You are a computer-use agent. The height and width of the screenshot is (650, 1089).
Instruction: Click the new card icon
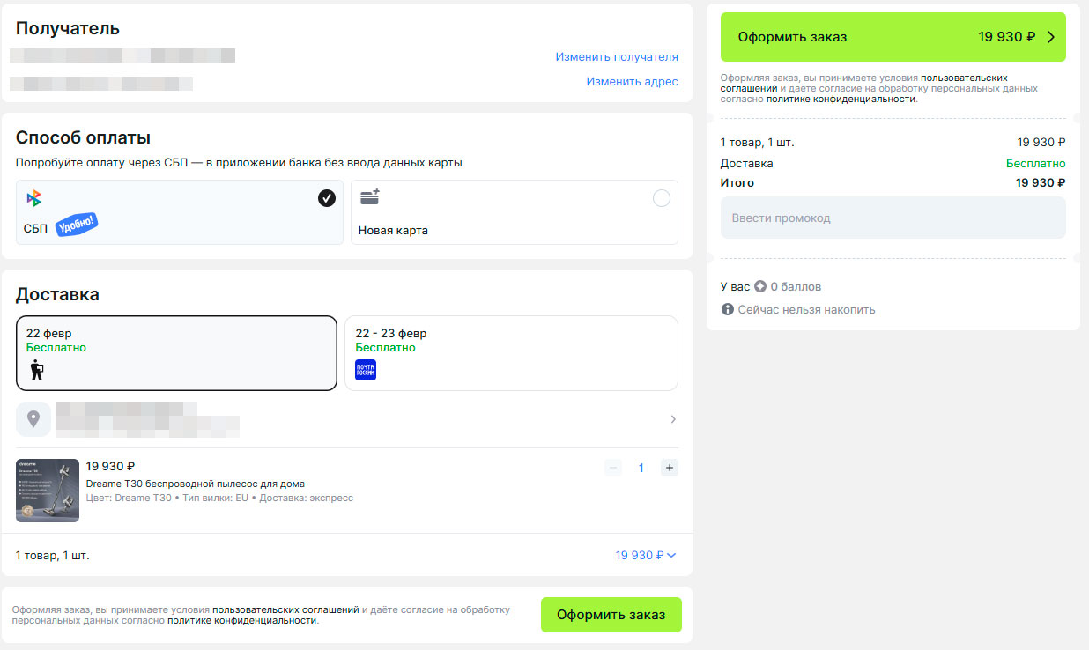coord(369,197)
